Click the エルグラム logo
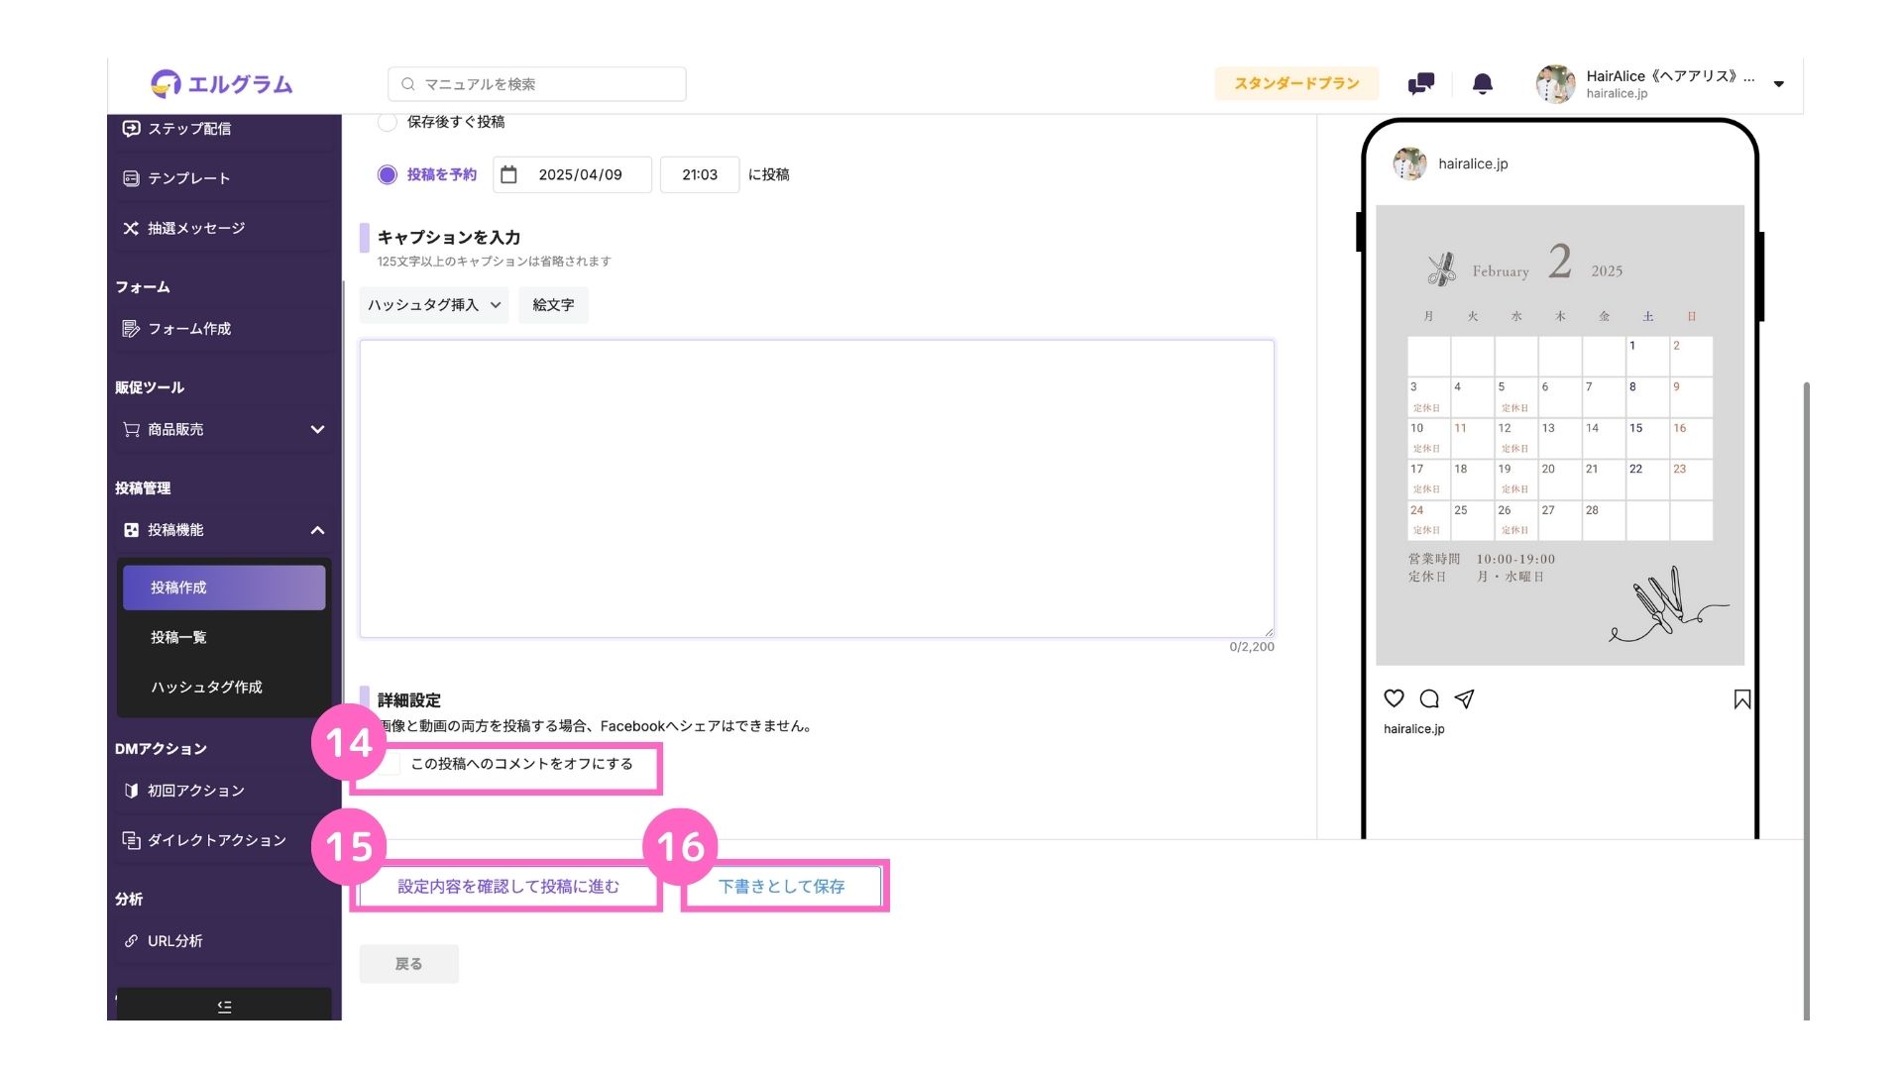The image size is (1903, 1070). click(222, 84)
